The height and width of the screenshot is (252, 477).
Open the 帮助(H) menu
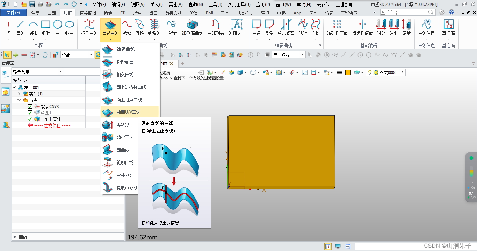click(304, 5)
